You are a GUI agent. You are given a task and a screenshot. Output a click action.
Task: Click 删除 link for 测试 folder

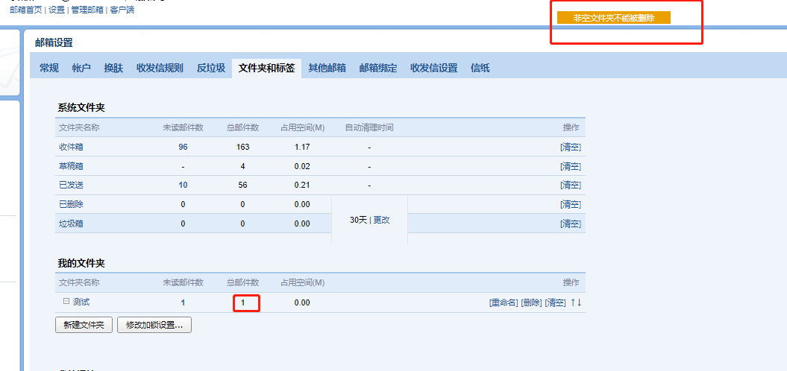click(531, 302)
